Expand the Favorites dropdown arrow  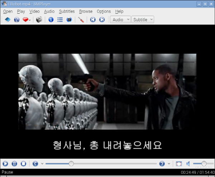30,20
